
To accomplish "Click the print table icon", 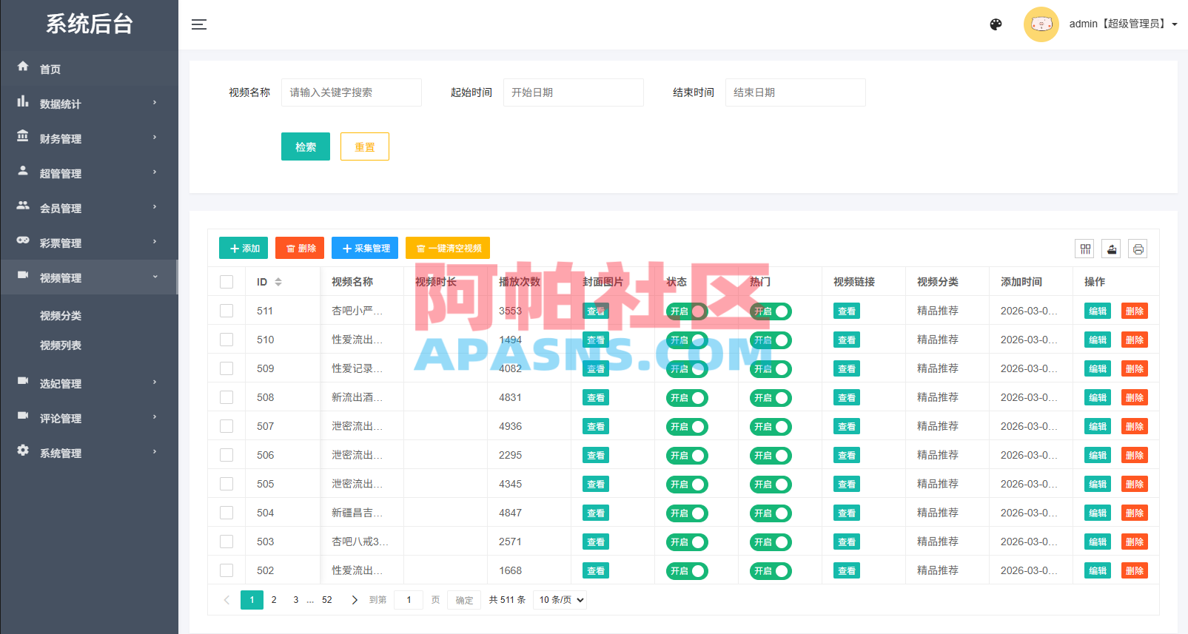I will (x=1138, y=249).
